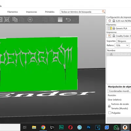Click the Factores de escala label

[x=120, y=104]
